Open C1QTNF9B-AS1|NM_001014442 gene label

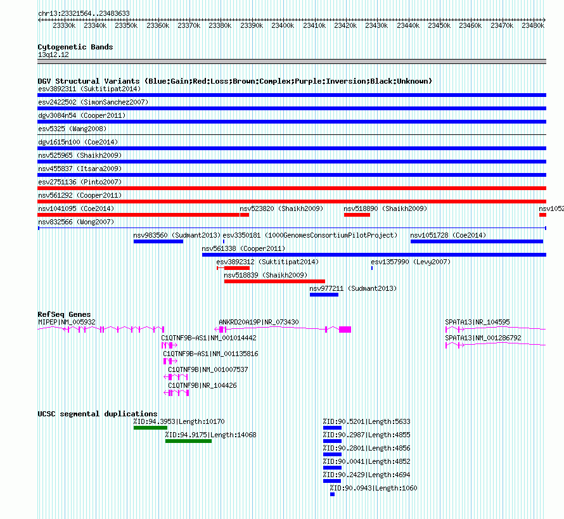[x=208, y=338]
